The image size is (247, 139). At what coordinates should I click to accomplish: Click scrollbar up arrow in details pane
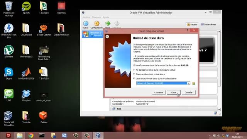219,32
